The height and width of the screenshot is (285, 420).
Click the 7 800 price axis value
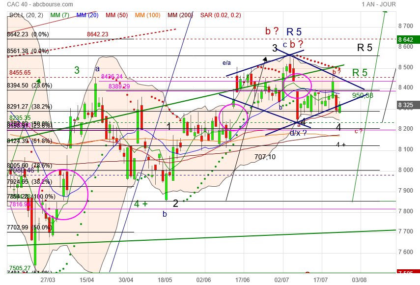click(406, 211)
